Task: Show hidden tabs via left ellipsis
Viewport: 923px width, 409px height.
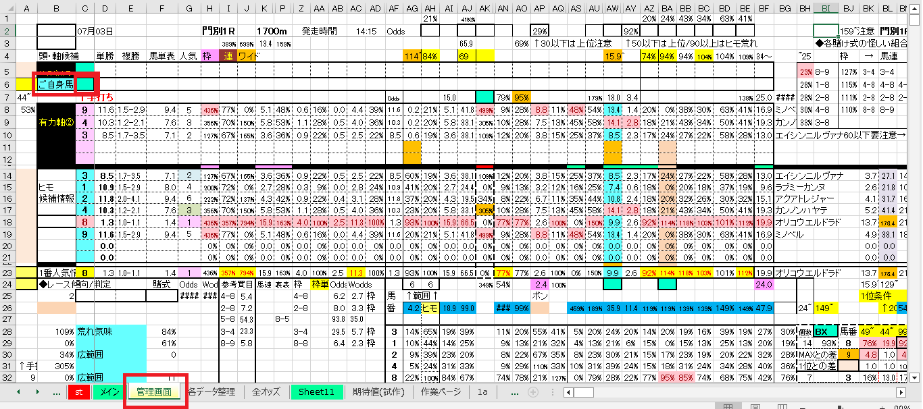Action: coord(55,391)
